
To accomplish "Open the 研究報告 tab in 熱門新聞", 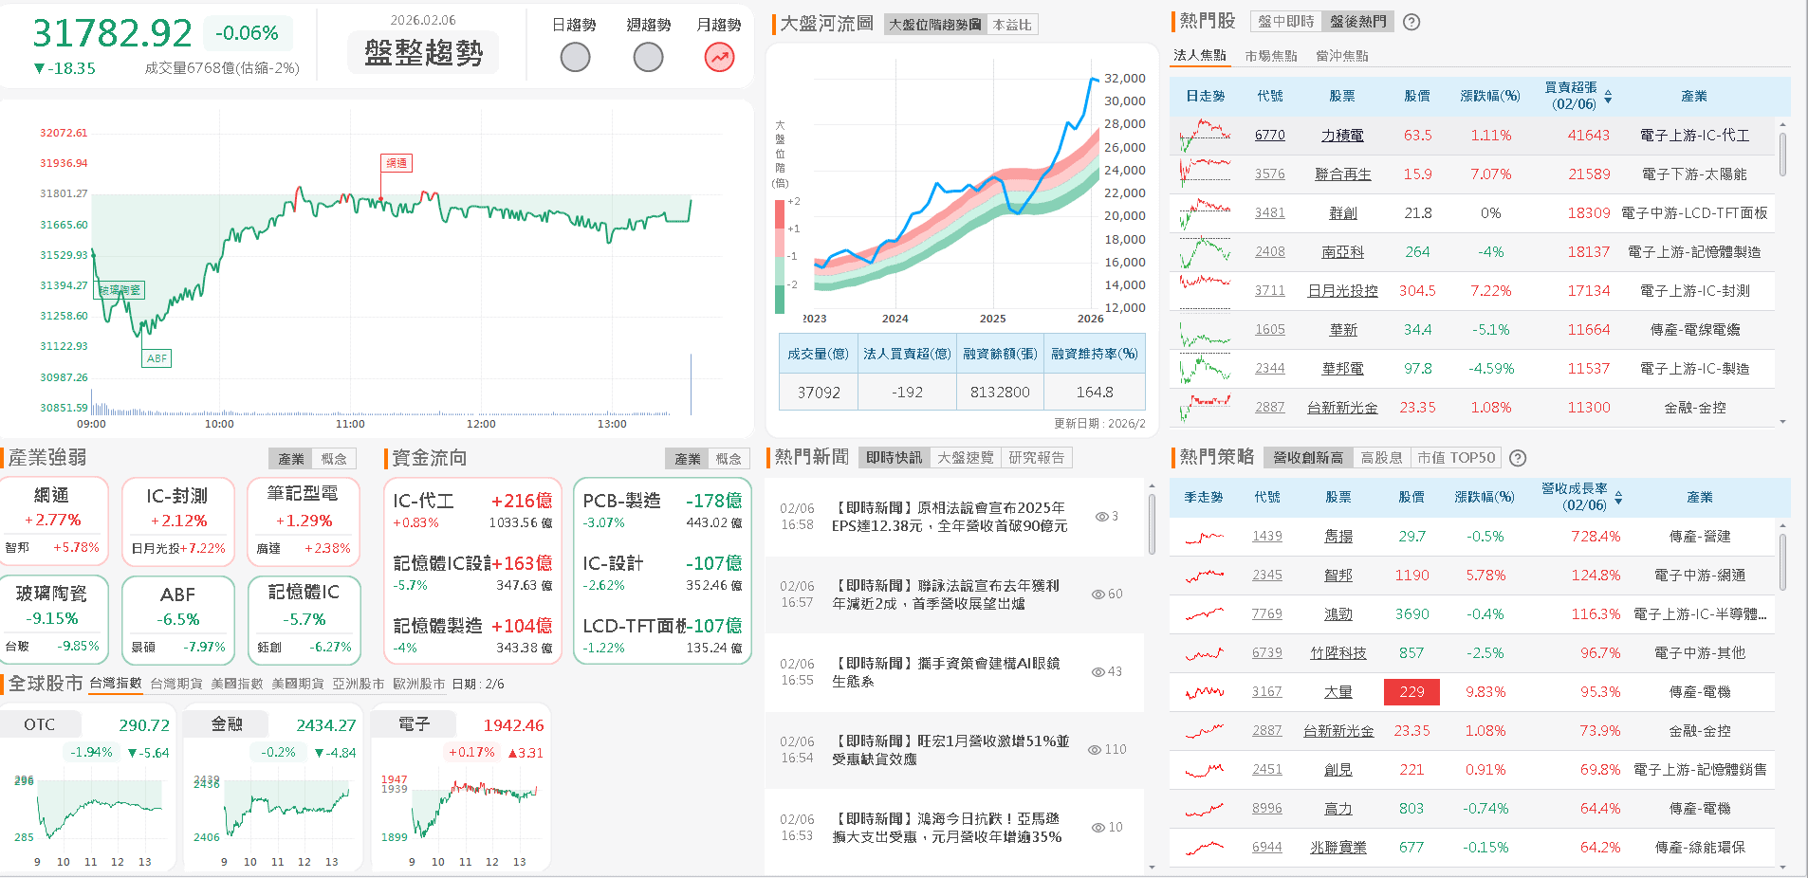I will coord(1037,456).
